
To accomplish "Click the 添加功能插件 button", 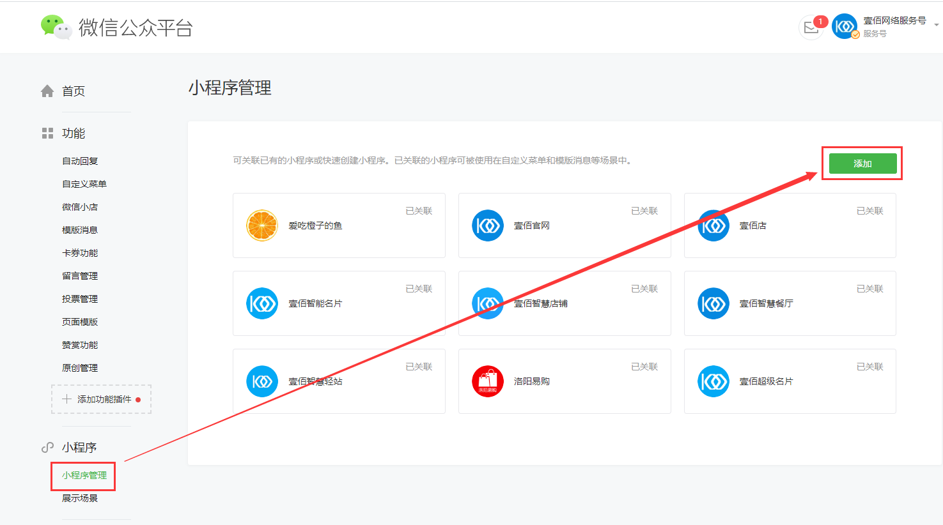I will click(x=101, y=399).
